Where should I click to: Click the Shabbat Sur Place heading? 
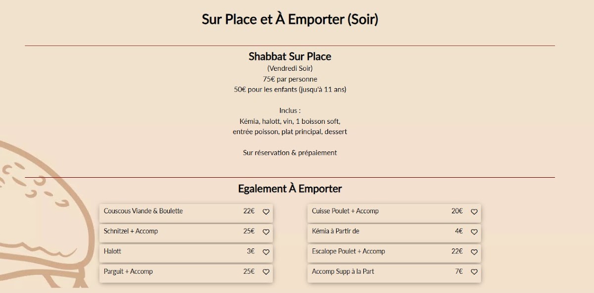point(290,56)
